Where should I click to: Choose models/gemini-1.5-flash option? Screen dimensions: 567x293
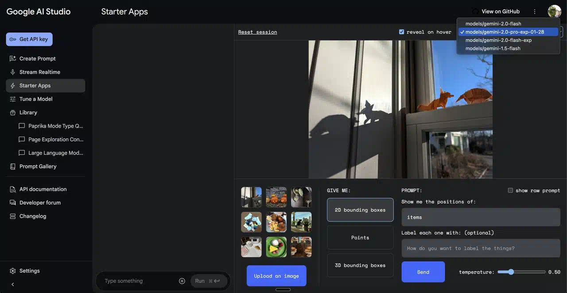click(493, 49)
